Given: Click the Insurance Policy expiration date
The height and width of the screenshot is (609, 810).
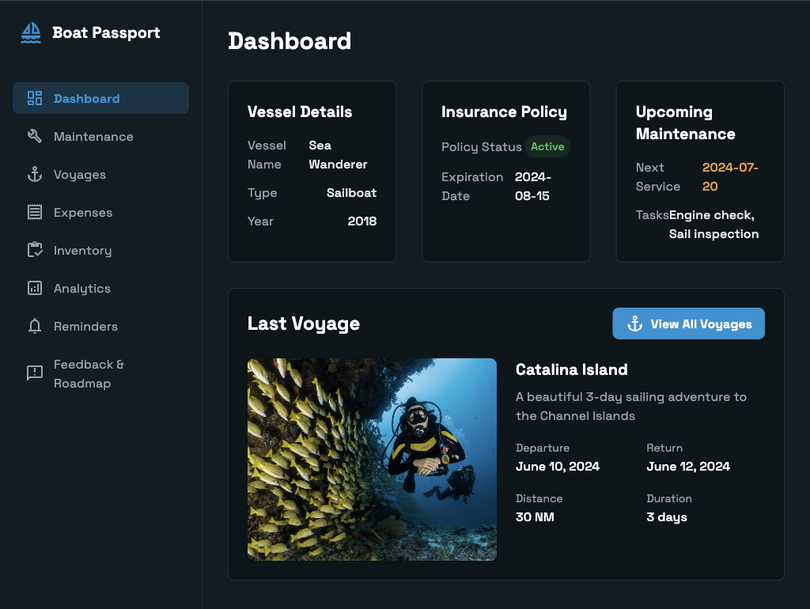Looking at the screenshot, I should click(532, 187).
